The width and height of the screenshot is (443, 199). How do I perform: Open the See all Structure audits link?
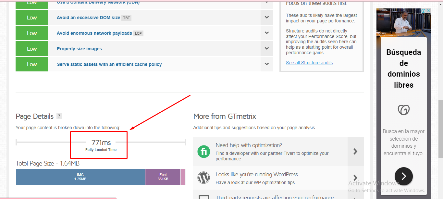point(309,63)
